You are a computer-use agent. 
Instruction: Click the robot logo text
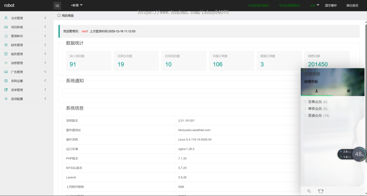(x=9, y=5)
